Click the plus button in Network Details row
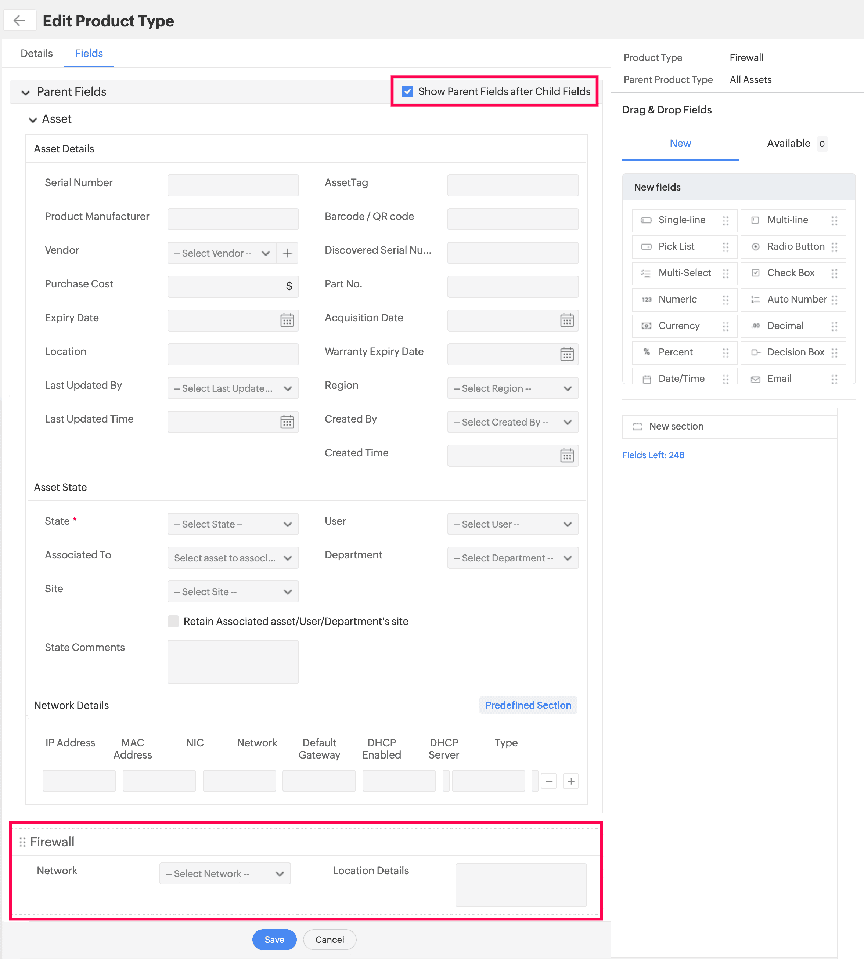Image resolution: width=864 pixels, height=959 pixels. 571,781
